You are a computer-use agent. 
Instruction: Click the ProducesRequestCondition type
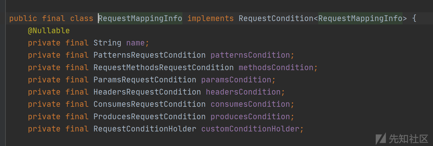(150, 117)
